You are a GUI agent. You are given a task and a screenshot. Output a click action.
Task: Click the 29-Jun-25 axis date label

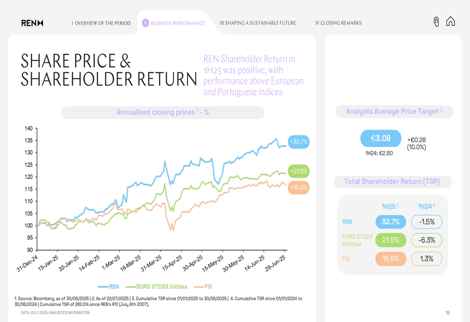pos(275,263)
